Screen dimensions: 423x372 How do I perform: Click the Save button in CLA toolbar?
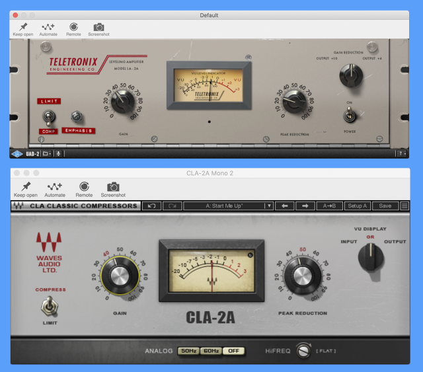click(385, 206)
